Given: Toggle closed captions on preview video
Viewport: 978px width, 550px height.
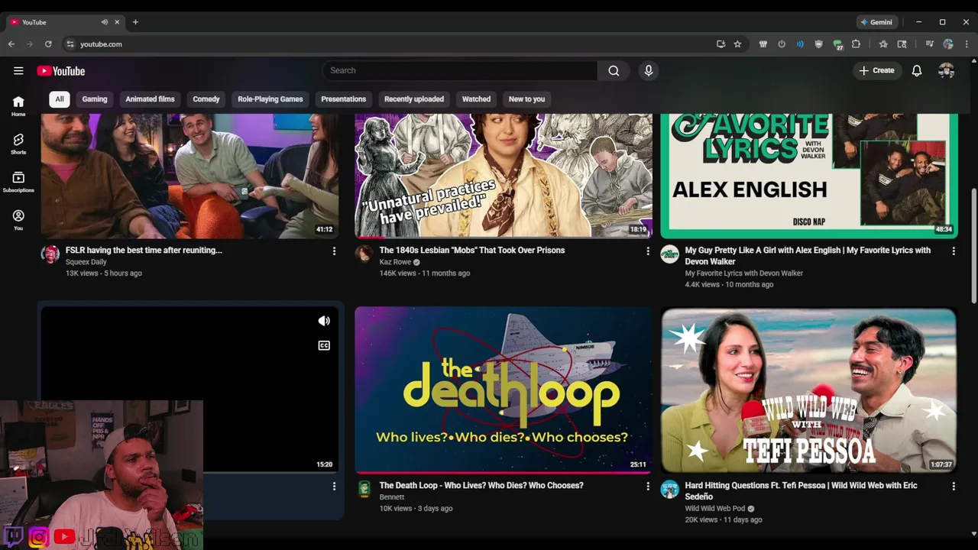Looking at the screenshot, I should [324, 345].
